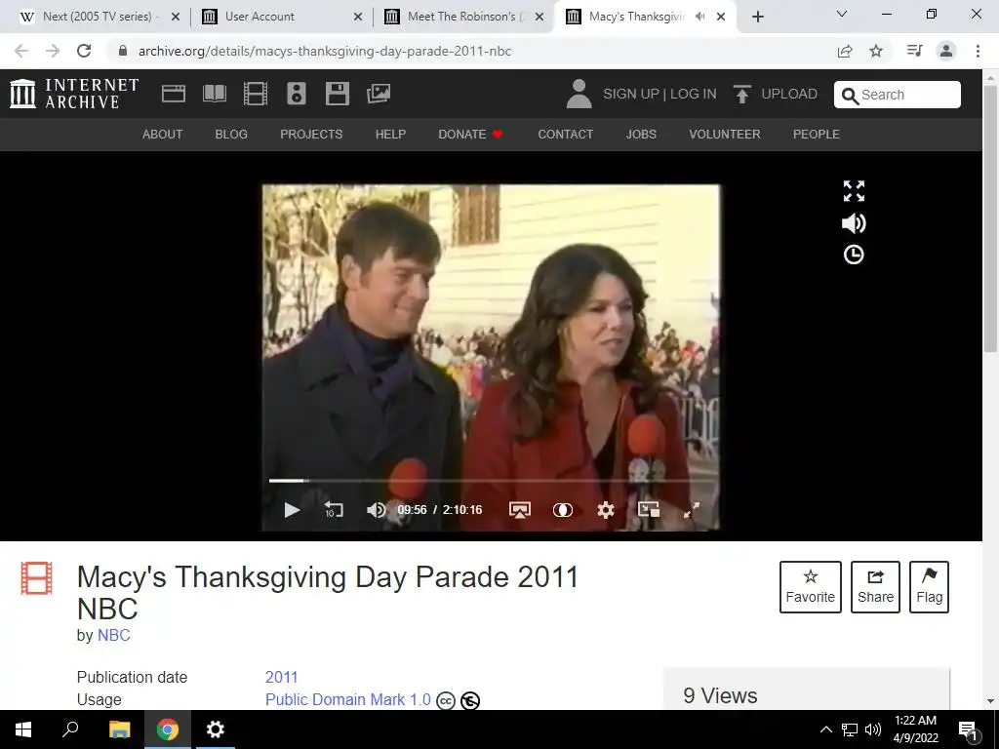Open the Public Domain Mark 1.0 link
The width and height of the screenshot is (999, 749).
coord(348,699)
